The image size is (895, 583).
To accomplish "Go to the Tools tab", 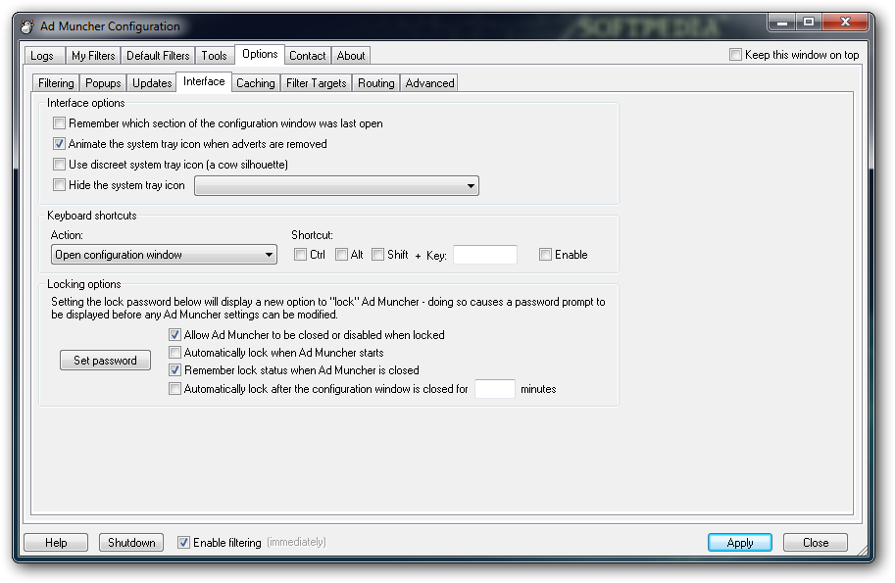I will 214,55.
